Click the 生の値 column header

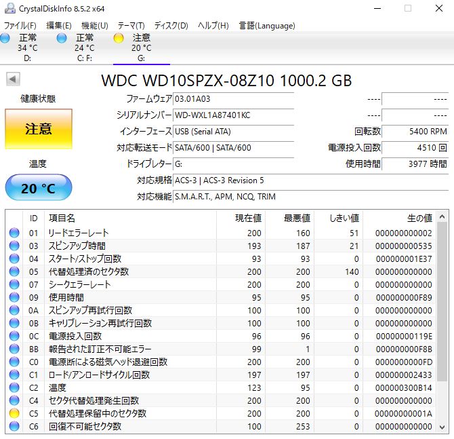400,218
